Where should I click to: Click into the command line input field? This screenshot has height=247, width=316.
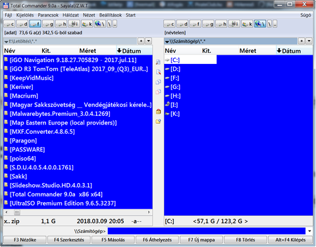206,231
